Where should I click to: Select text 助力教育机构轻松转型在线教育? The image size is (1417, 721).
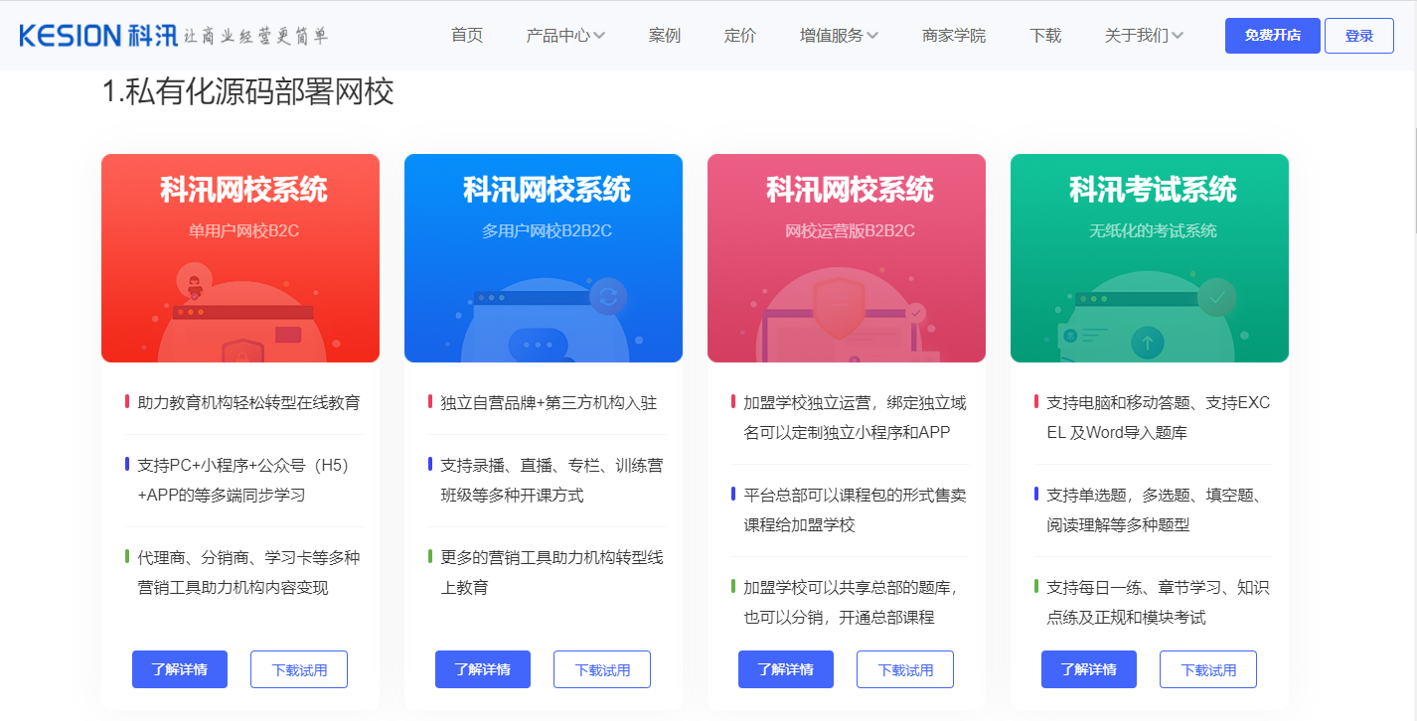click(x=248, y=402)
